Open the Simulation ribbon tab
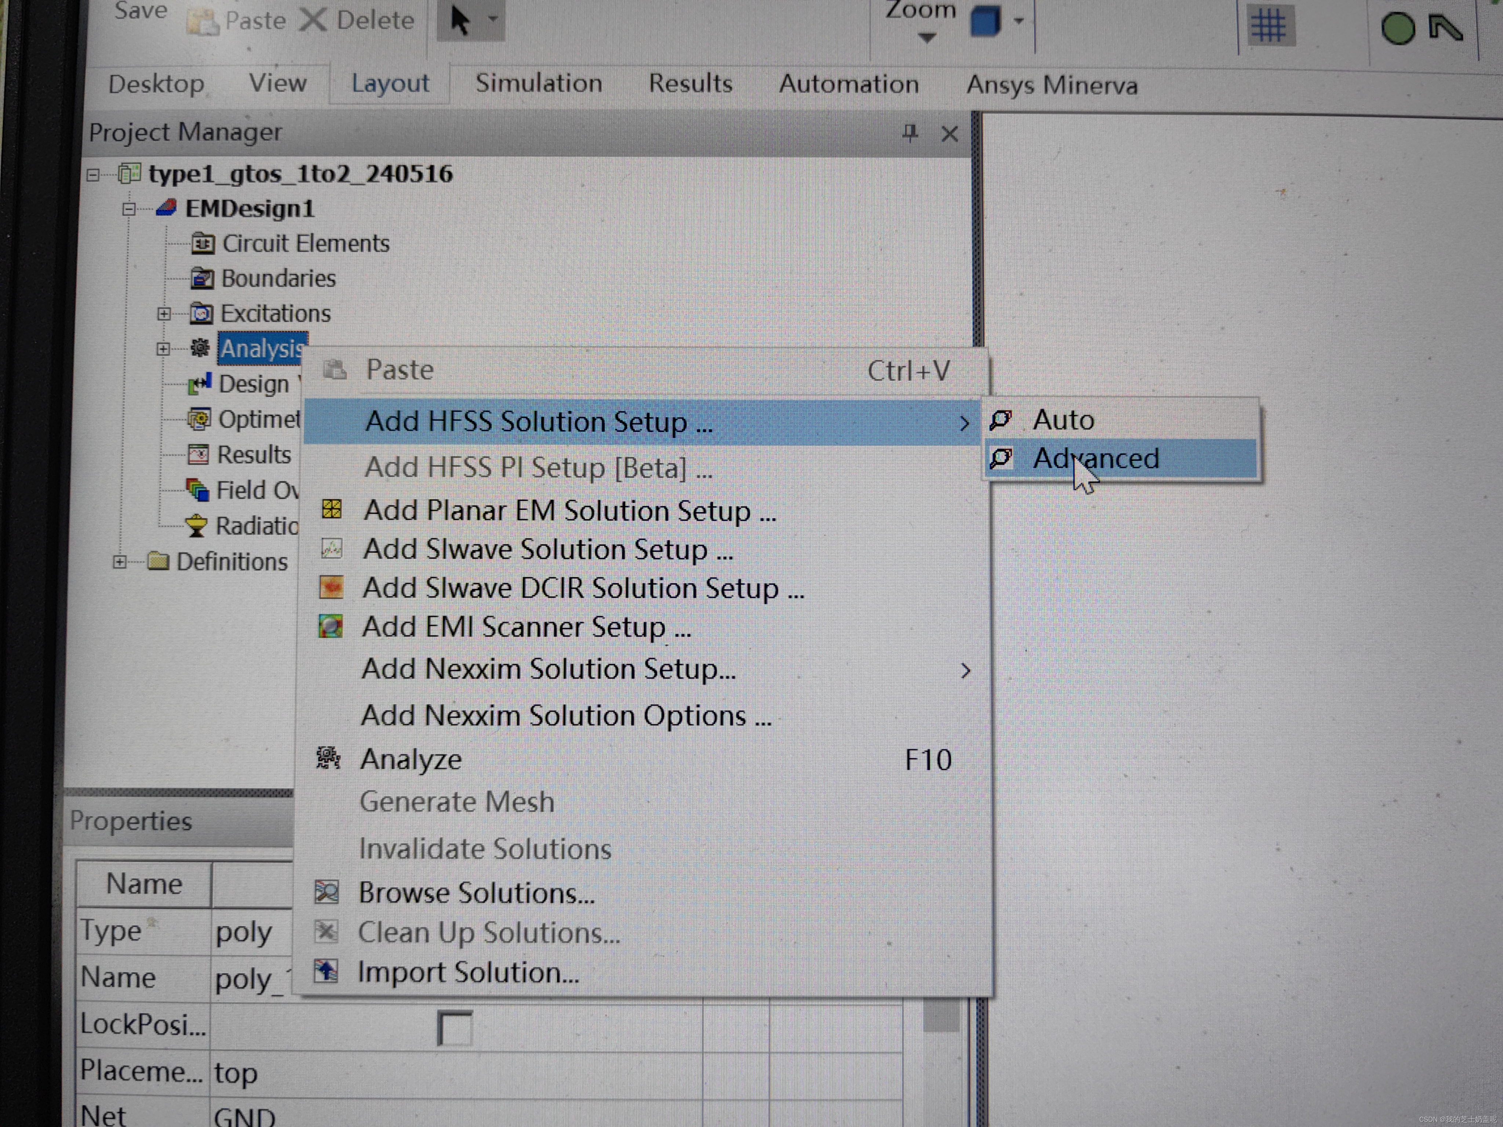Viewport: 1503px width, 1127px height. [x=538, y=83]
